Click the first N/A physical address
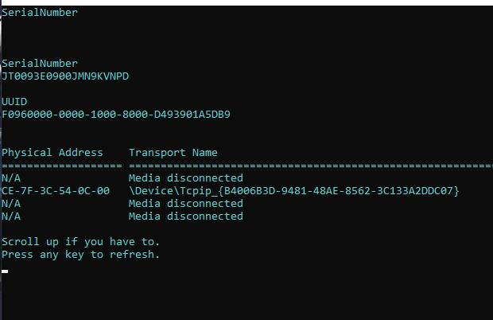Viewport: 493px width, 320px height. pos(11,178)
